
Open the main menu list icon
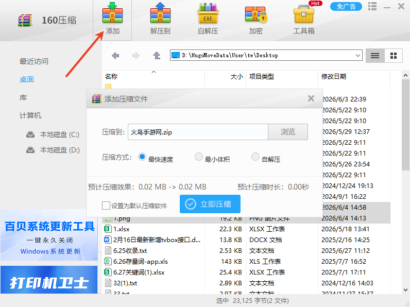[x=372, y=6]
